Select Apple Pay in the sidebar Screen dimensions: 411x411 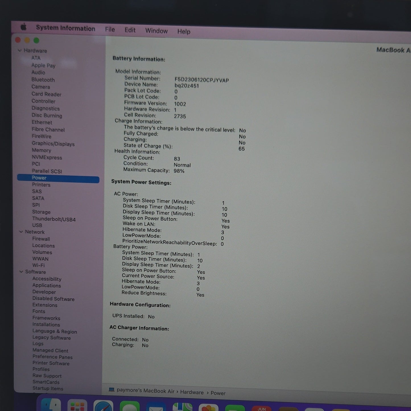43,65
